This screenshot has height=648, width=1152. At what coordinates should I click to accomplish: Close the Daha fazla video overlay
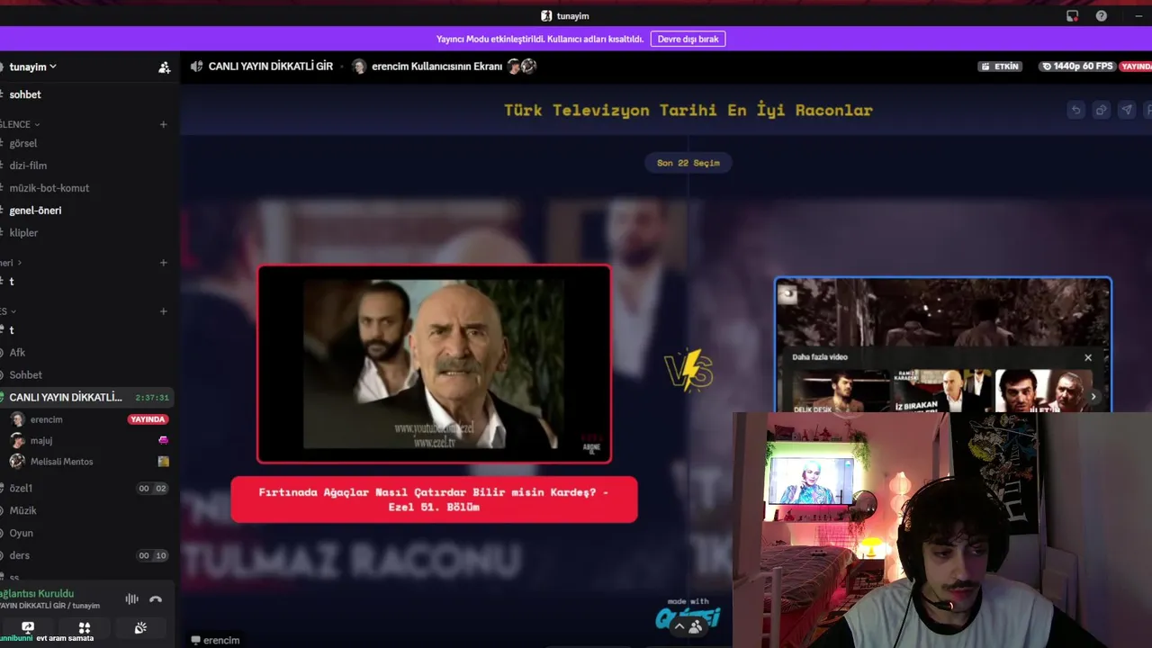pyautogui.click(x=1088, y=357)
